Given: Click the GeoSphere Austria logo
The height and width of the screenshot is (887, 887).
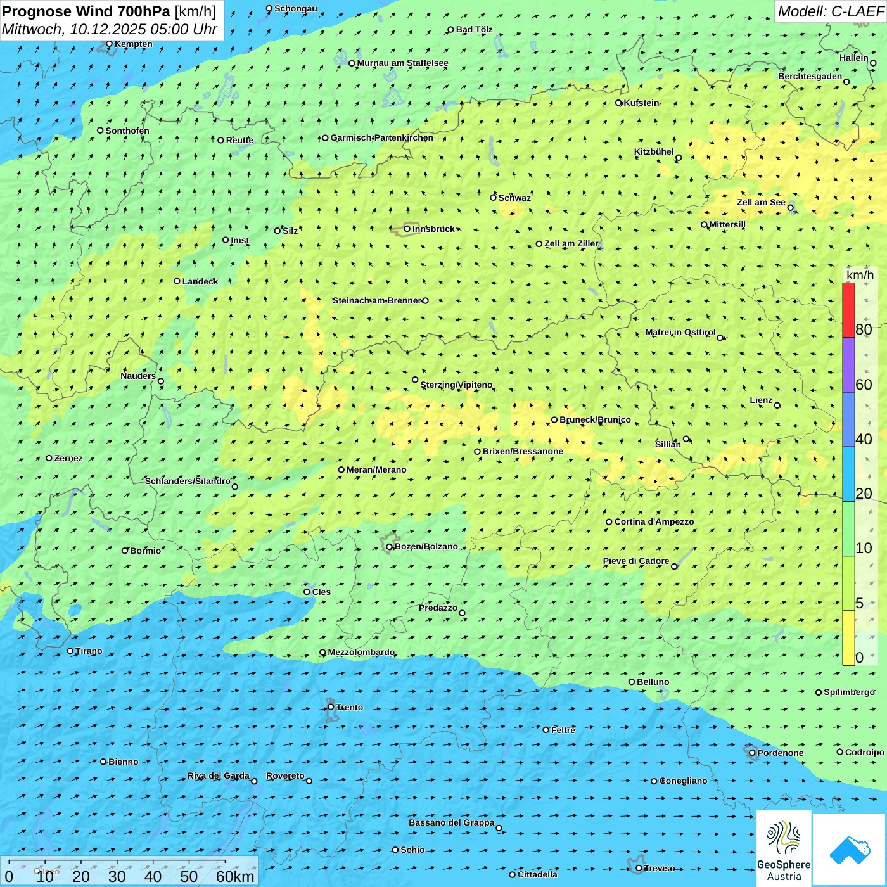Looking at the screenshot, I should (x=784, y=848).
